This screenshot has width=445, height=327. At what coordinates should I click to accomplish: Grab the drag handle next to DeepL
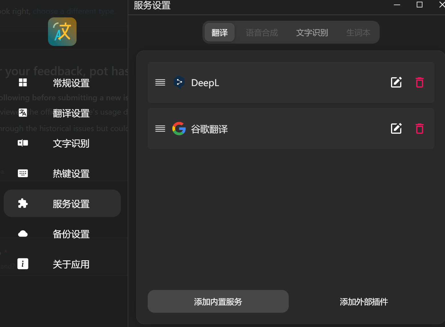coord(160,82)
